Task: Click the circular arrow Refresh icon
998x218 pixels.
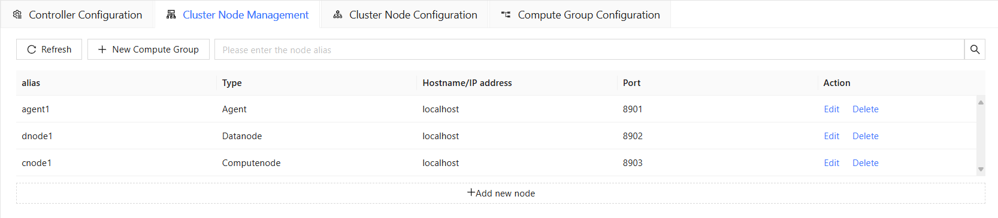Action: 32,50
